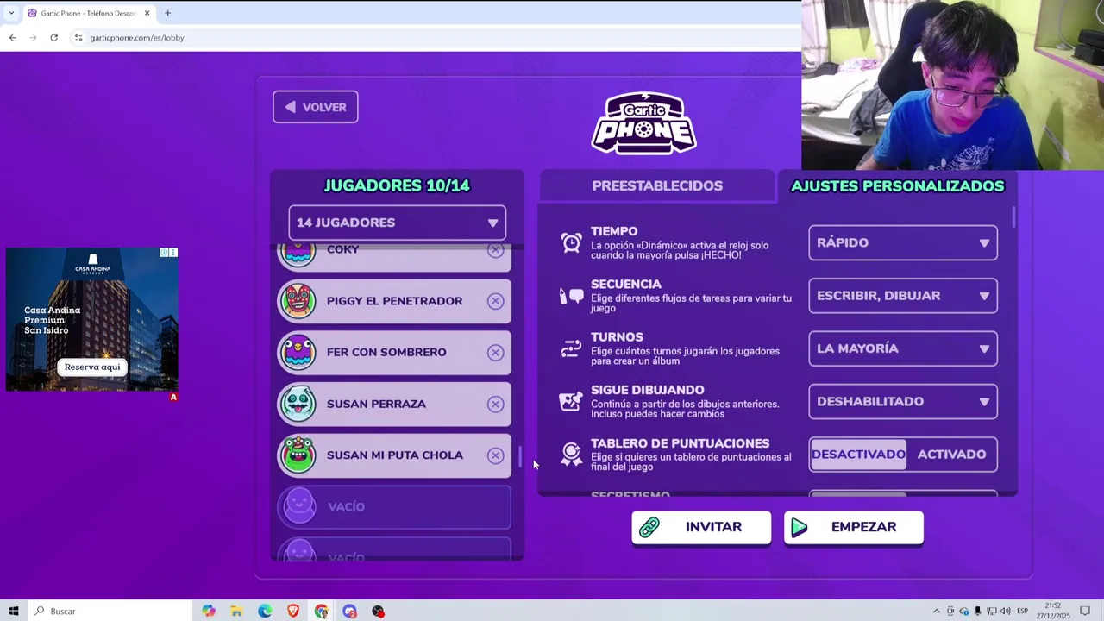Image resolution: width=1104 pixels, height=621 pixels.
Task: Launch Microsoft Edge from taskbar
Action: click(x=265, y=611)
